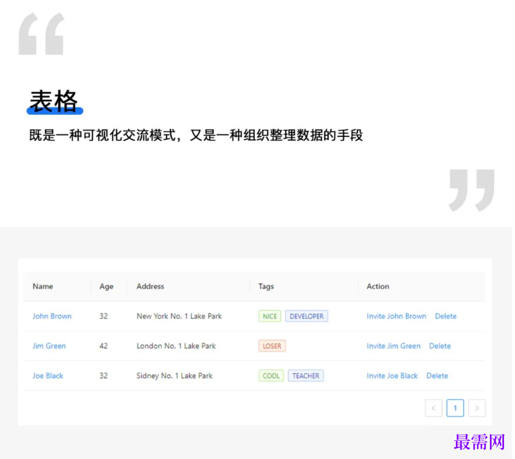
Task: Click the Invite John Brown link
Action: pos(396,316)
